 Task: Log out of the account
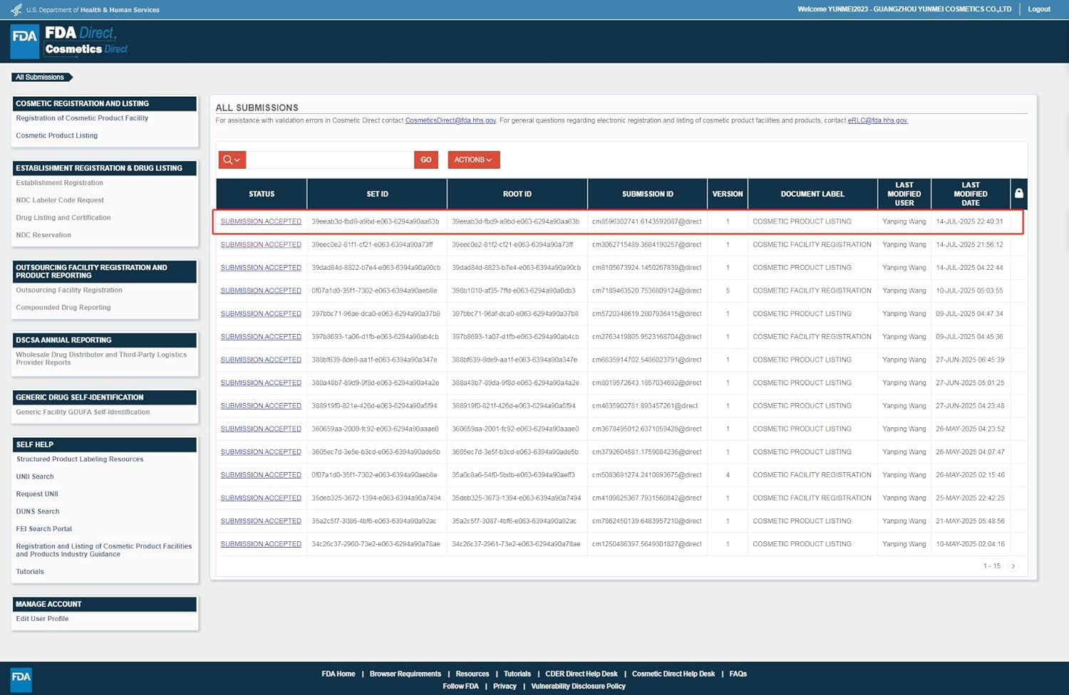[1038, 9]
